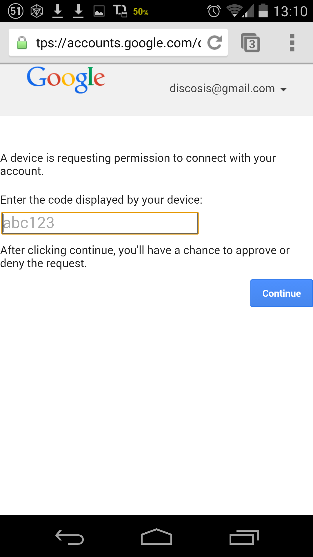The image size is (313, 557).
Task: Tap the Wi-Fi signal status icon
Action: [234, 11]
